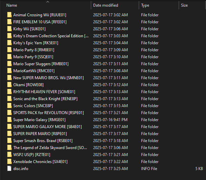
Task: Click the '5 KB' size value
Action: click(x=199, y=168)
